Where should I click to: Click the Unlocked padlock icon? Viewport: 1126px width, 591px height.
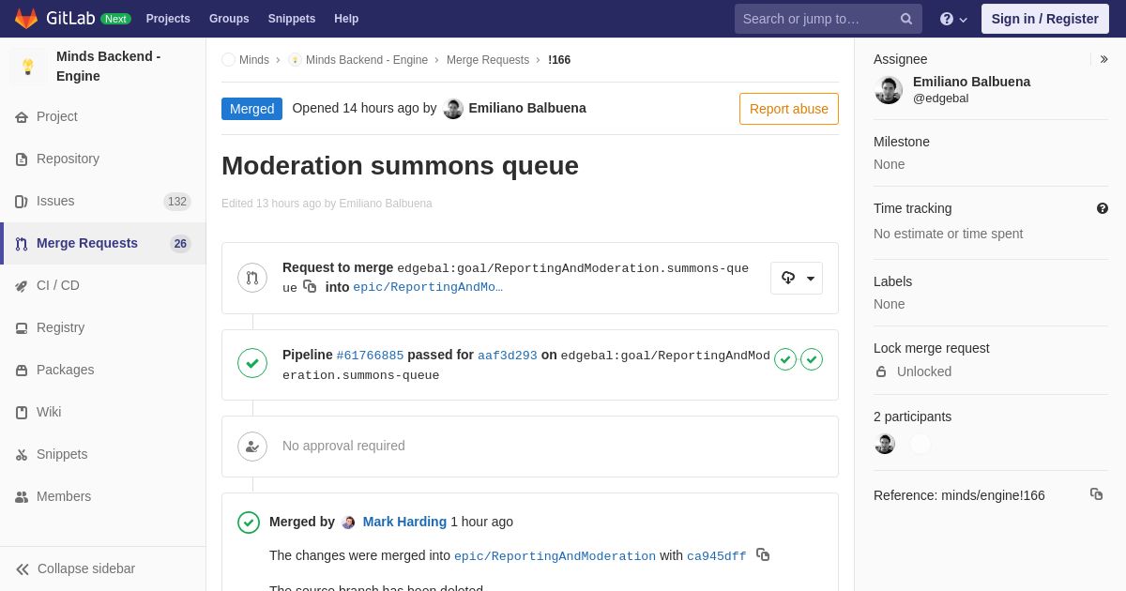881,371
